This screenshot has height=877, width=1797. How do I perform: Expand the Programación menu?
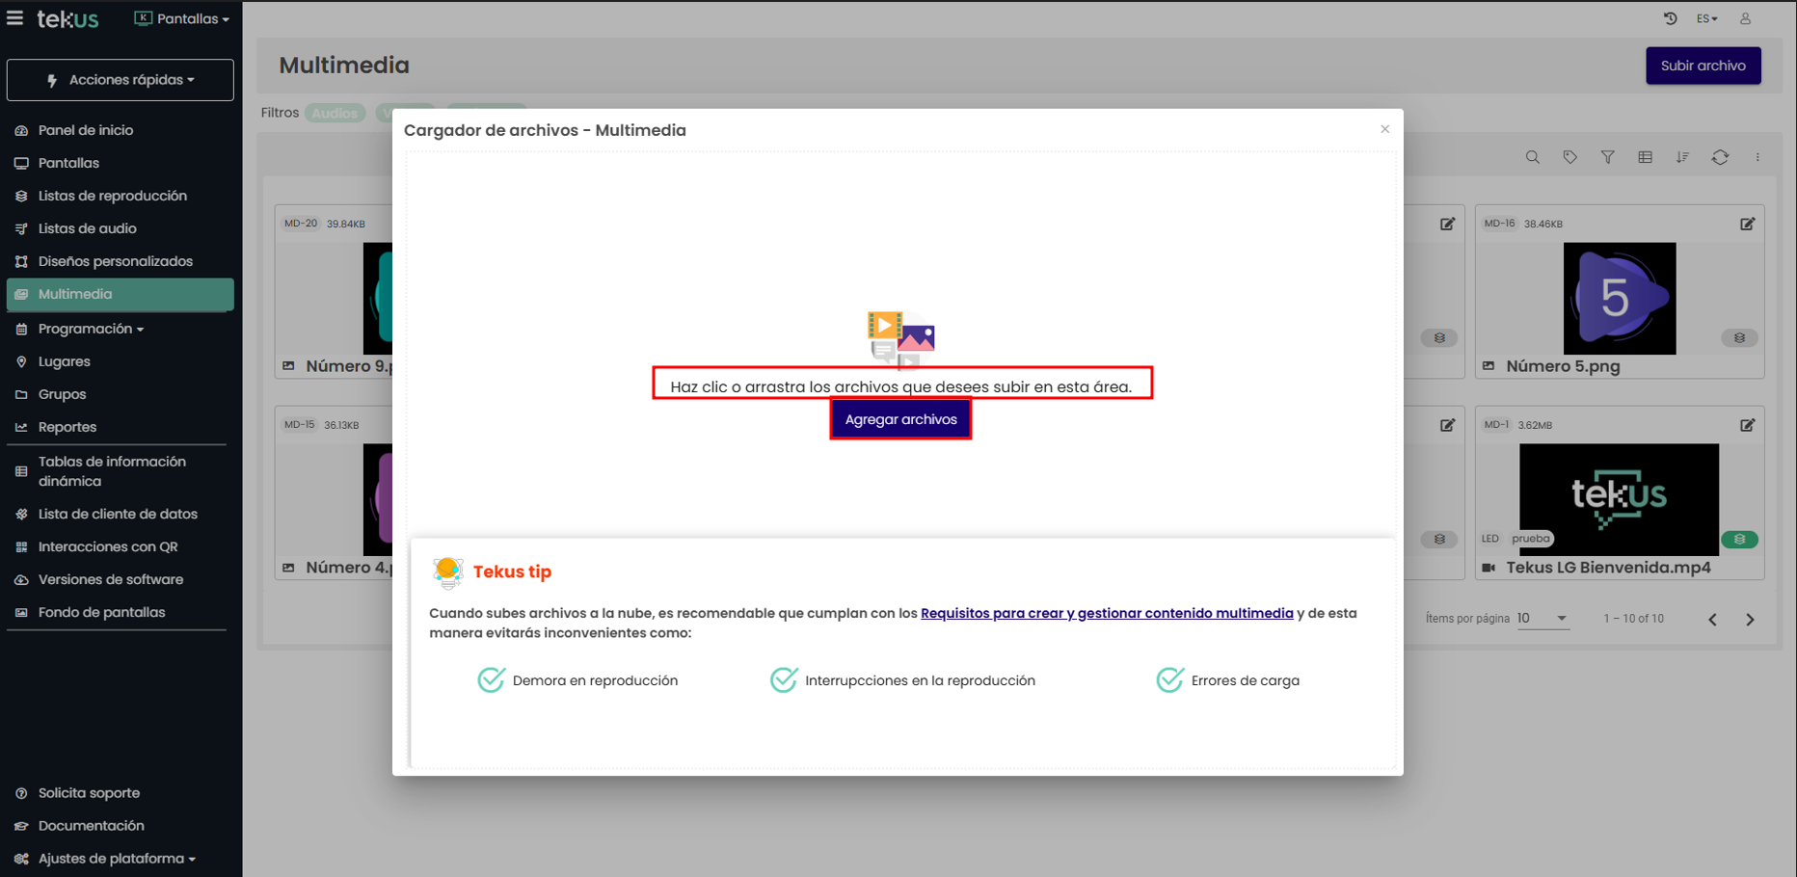(x=91, y=329)
